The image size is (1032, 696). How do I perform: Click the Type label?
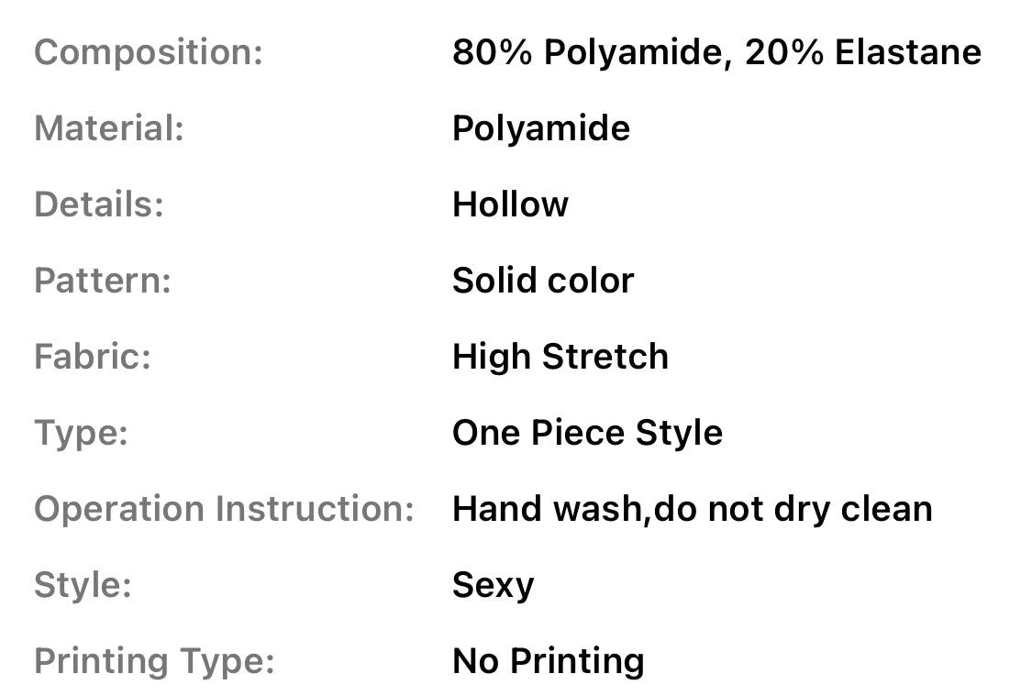[81, 433]
